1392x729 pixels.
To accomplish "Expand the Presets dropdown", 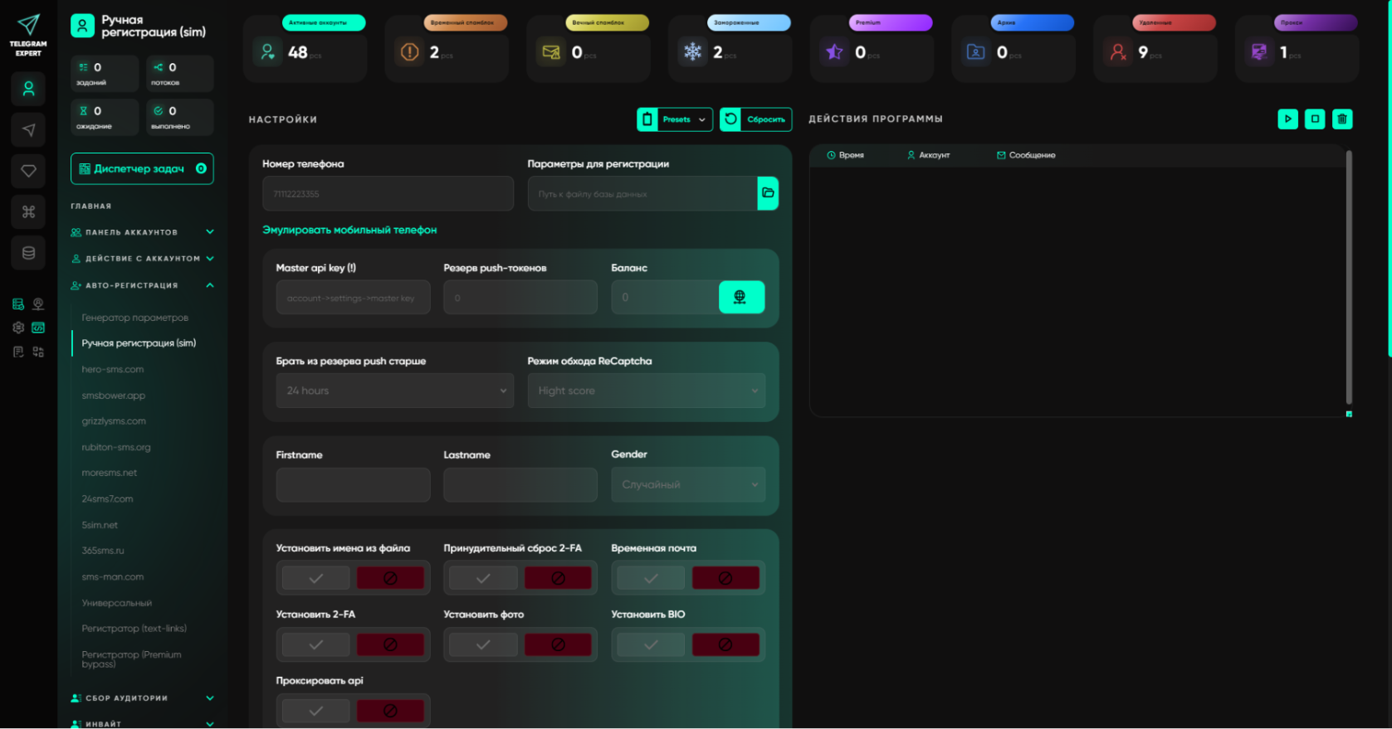I will (x=674, y=119).
